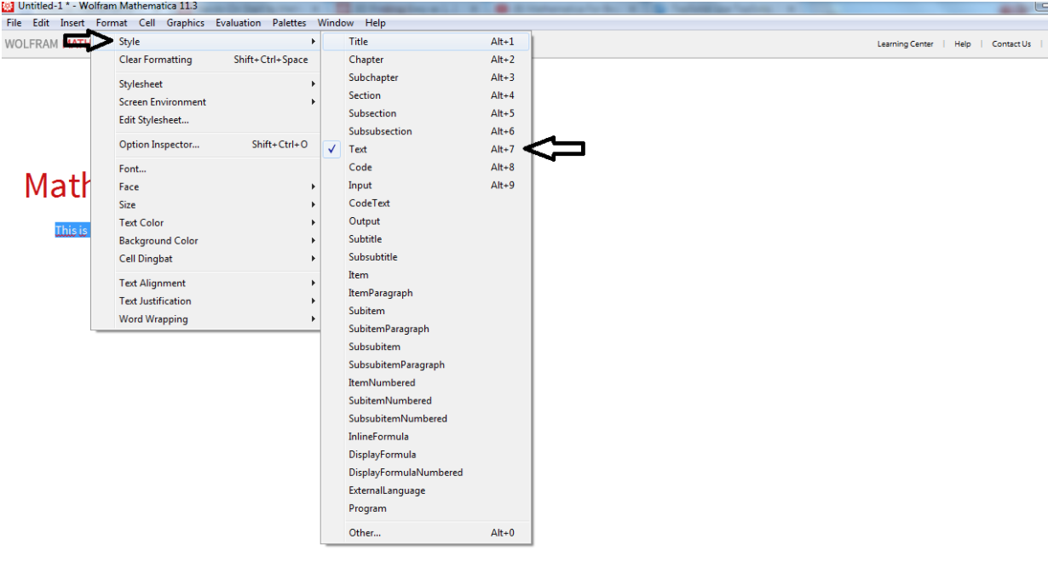Expand the Text Justification submenu
Viewport: 1048px width, 562px height.
coord(206,301)
